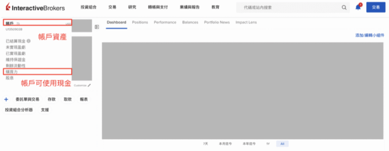The height and width of the screenshot is (151, 389).
Task: Open the 投資組合 menu
Action: point(88,8)
